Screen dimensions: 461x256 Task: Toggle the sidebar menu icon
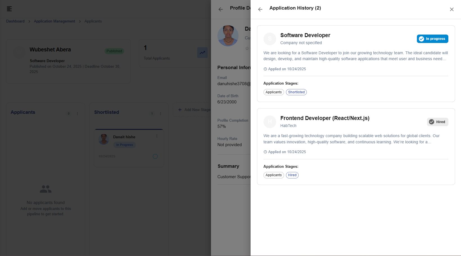point(9,9)
